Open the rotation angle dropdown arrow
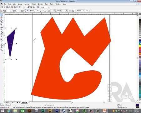The width and height of the screenshot is (141, 113). (38, 11)
